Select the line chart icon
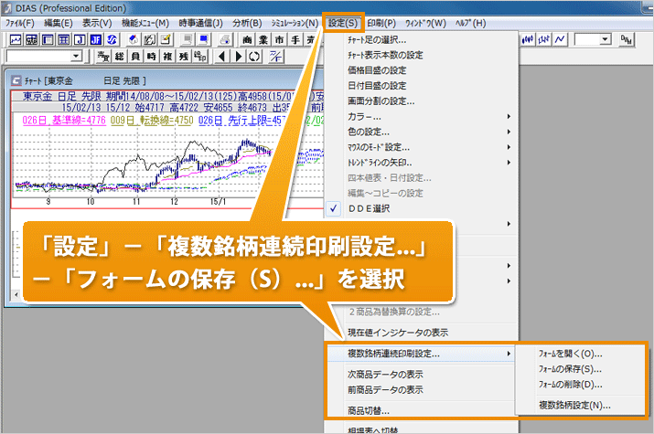The height and width of the screenshot is (434, 654). click(x=560, y=40)
